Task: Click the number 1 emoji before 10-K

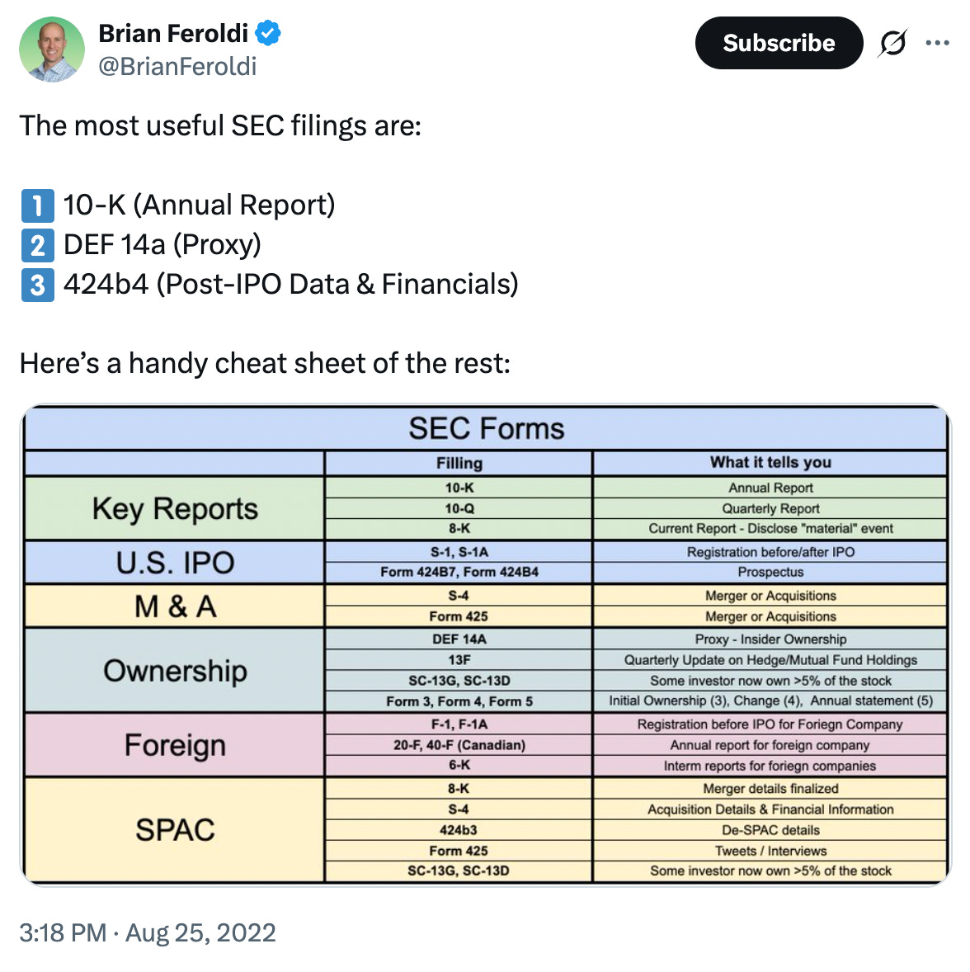Action: click(x=37, y=205)
